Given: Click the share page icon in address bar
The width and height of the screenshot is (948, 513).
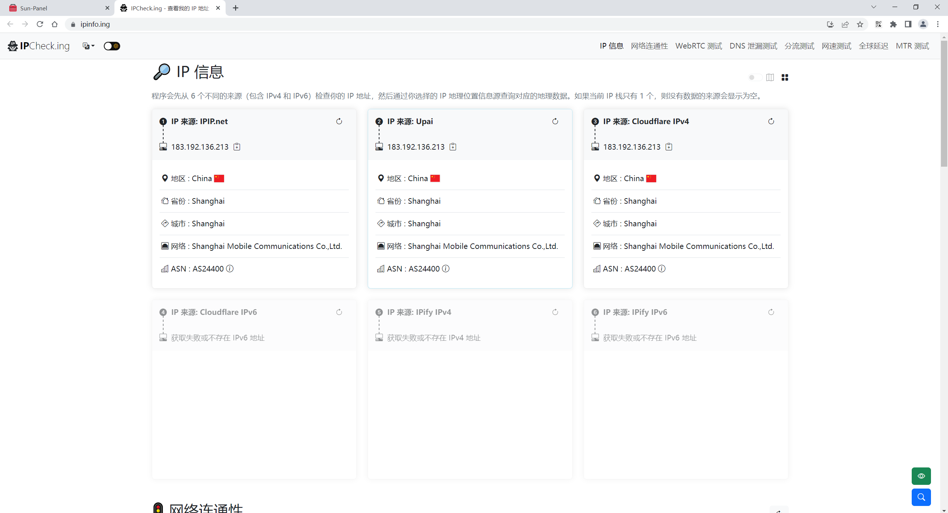Looking at the screenshot, I should coord(845,24).
